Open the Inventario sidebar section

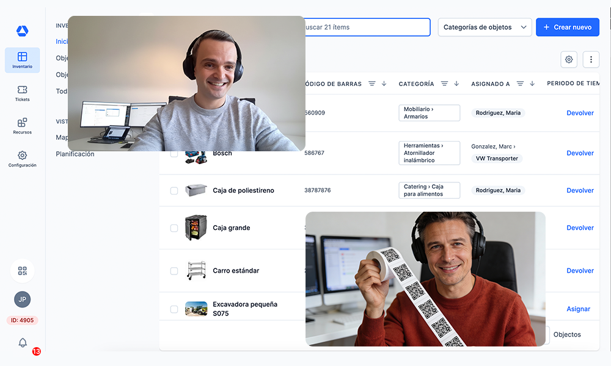point(22,60)
